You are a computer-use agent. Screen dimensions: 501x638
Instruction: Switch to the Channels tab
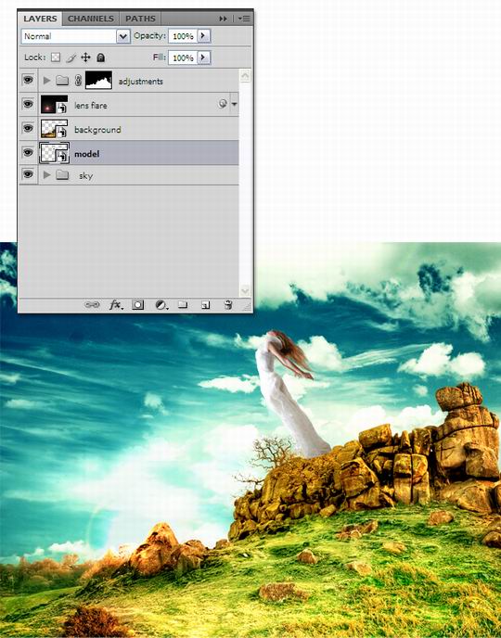click(90, 19)
